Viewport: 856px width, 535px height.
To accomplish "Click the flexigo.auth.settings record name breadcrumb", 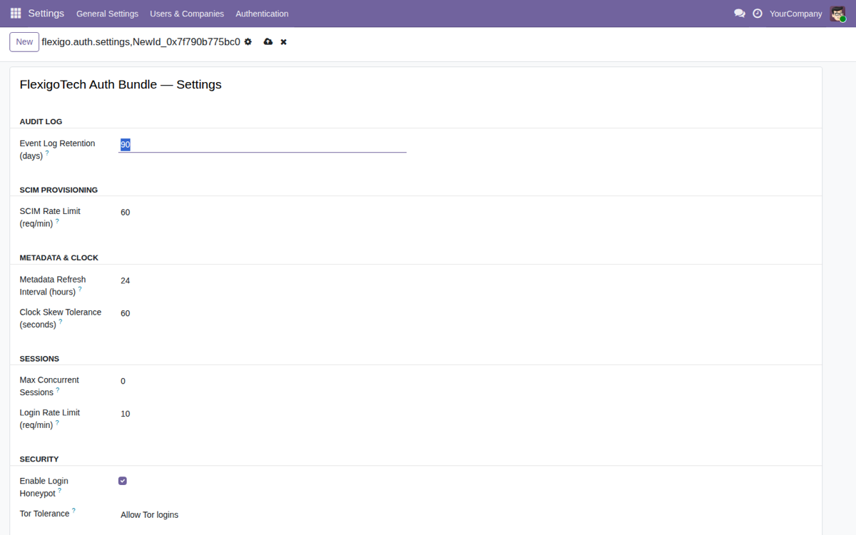I will coord(141,42).
